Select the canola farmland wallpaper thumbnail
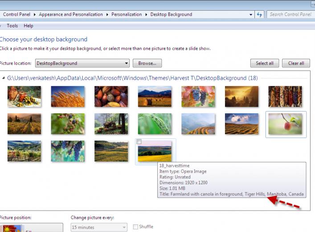This screenshot has height=232, width=315. coord(155,151)
